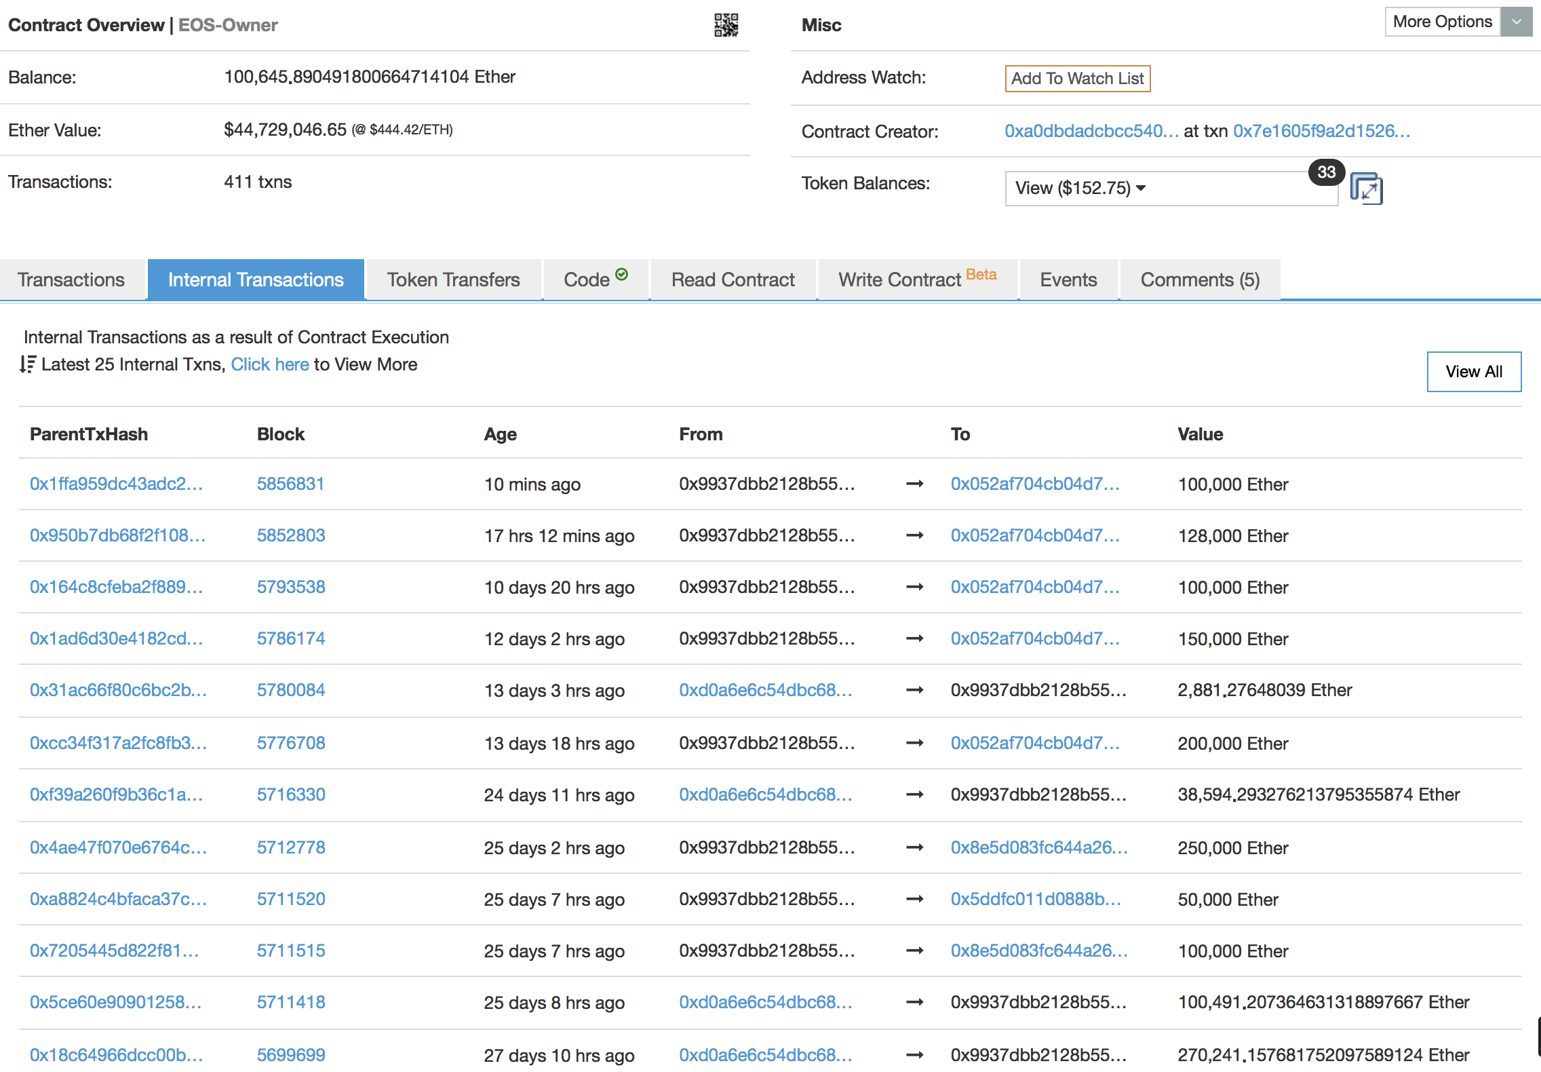1541x1072 pixels.
Task: Open From address 0xd0a6e6c54dbc68 in block 5780084 row
Action: coord(766,690)
